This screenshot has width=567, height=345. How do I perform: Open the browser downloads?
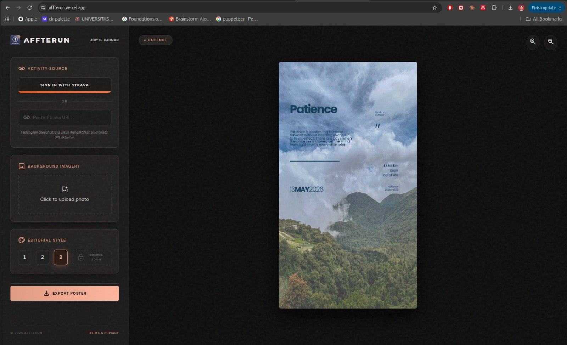pyautogui.click(x=510, y=7)
